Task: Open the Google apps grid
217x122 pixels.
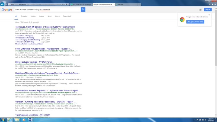Action: pos(200,9)
